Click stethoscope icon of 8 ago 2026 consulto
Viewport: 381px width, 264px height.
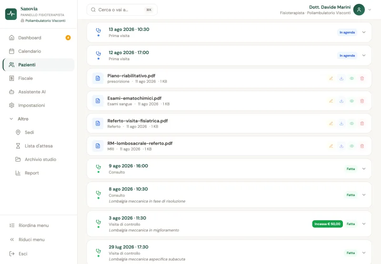(99, 193)
